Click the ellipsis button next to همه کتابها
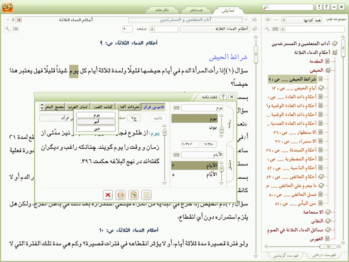The width and height of the screenshot is (349, 262). [276, 20]
